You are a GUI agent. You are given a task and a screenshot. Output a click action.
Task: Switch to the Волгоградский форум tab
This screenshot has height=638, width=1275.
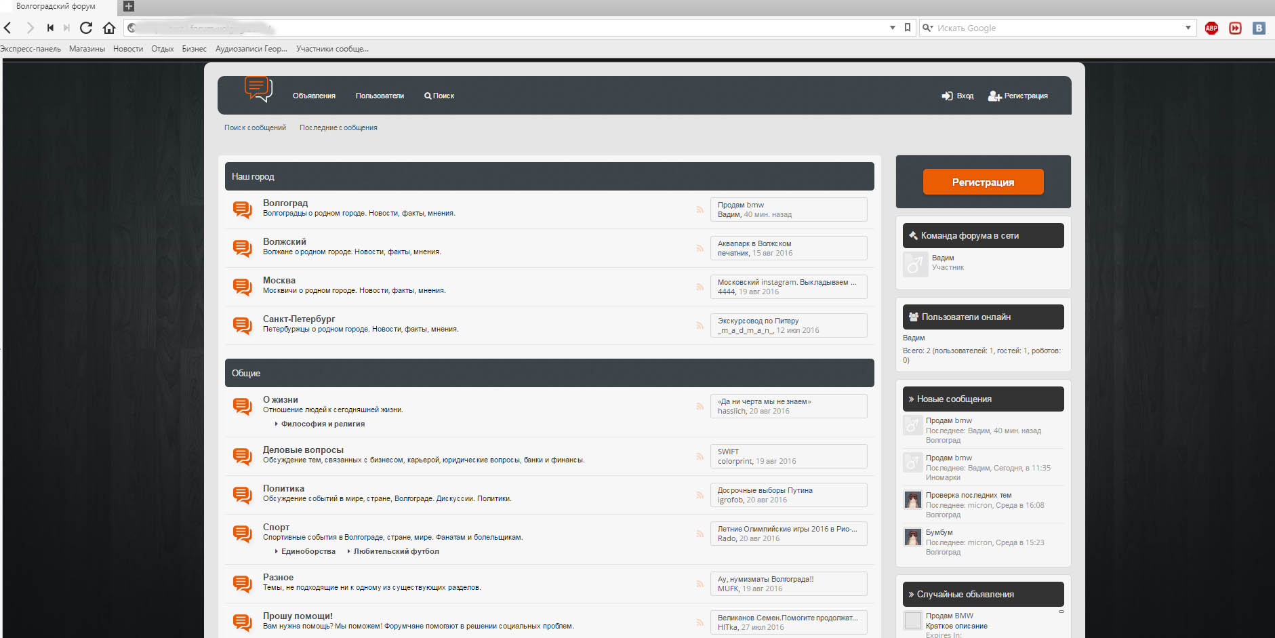pos(56,7)
